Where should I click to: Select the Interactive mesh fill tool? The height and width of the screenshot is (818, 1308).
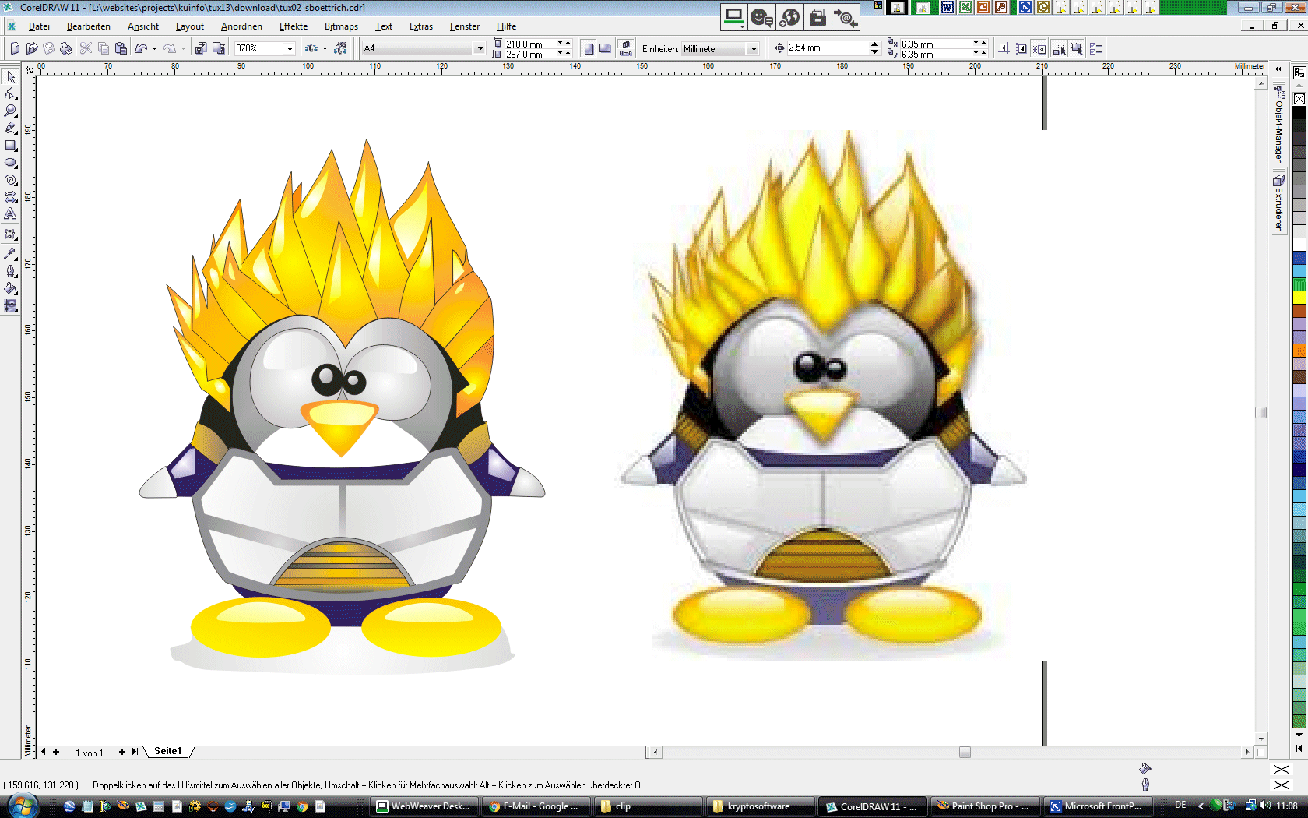(11, 305)
